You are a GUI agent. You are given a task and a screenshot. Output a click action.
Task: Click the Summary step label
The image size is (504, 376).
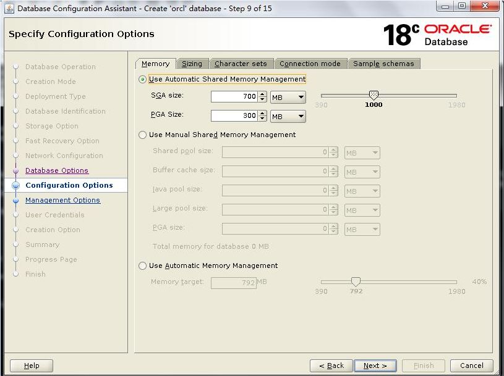coord(43,244)
